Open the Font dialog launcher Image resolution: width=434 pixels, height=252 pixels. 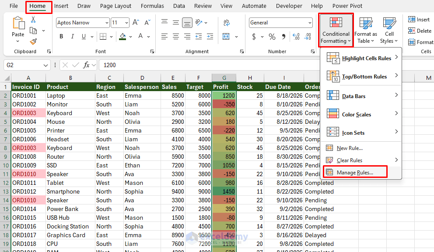click(152, 51)
